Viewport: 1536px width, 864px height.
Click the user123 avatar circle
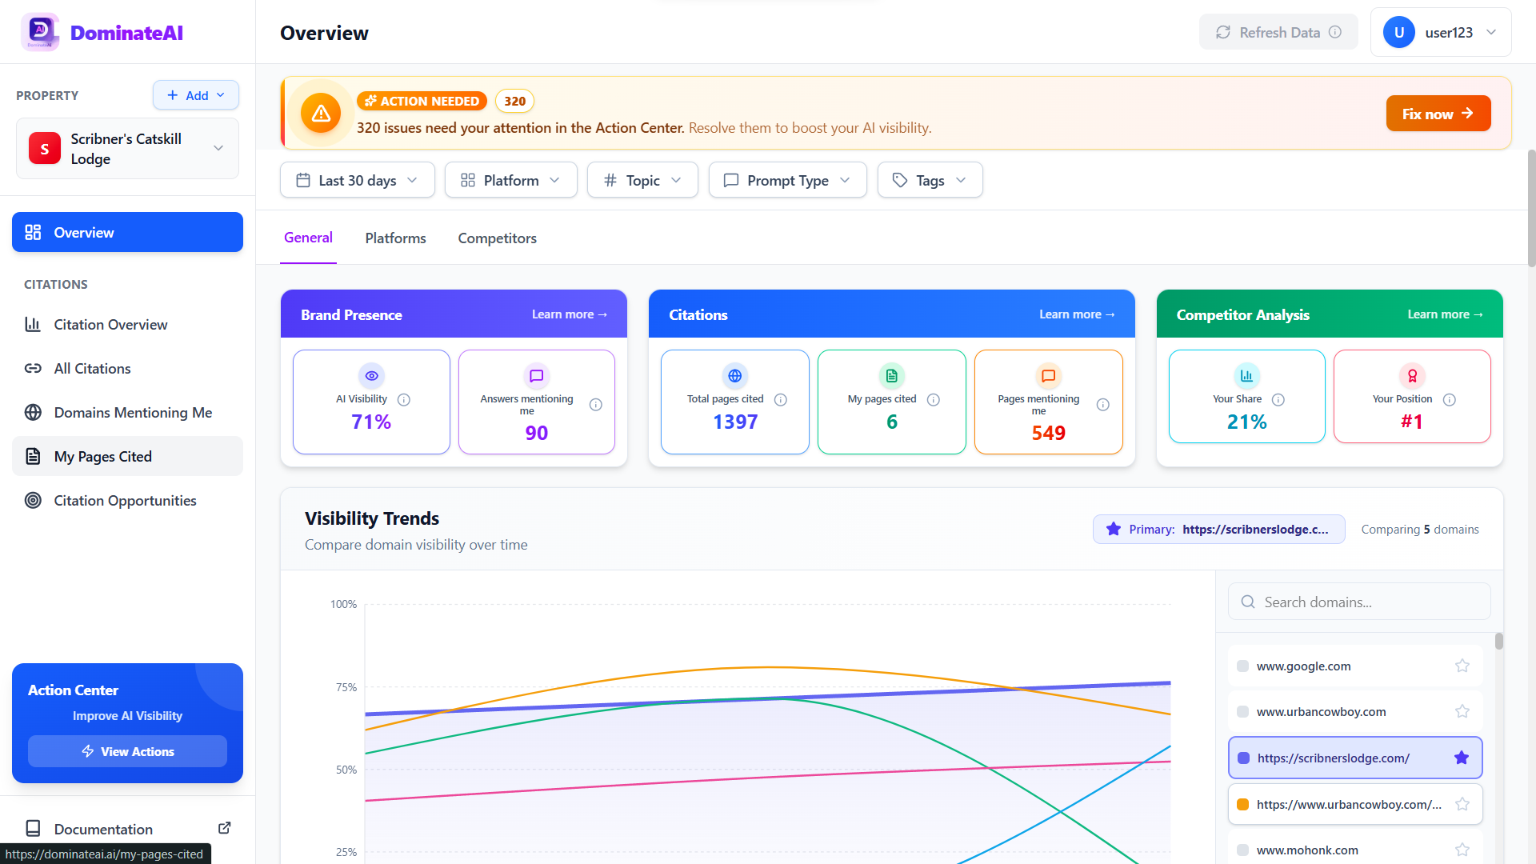[1399, 32]
